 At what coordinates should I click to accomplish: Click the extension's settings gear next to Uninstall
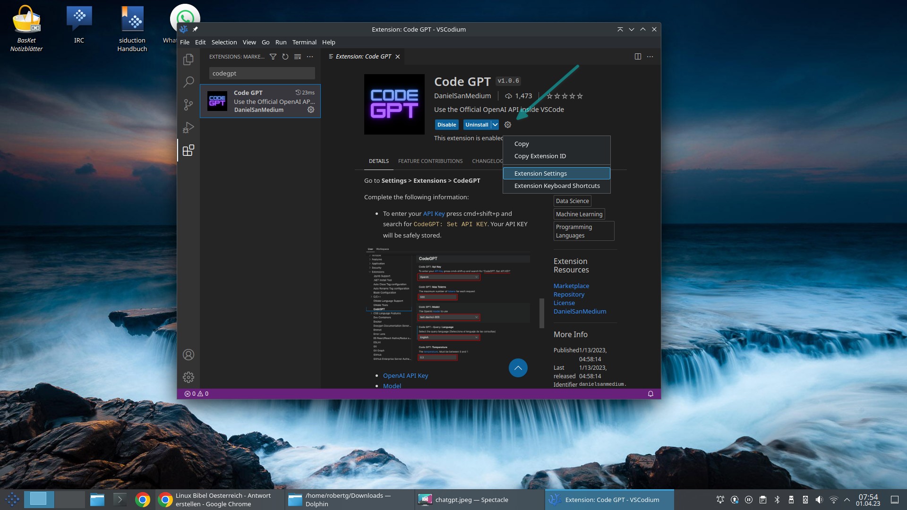pyautogui.click(x=507, y=124)
